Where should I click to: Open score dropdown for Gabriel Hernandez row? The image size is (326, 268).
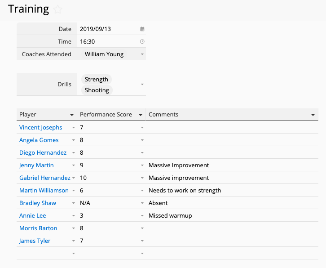click(142, 178)
